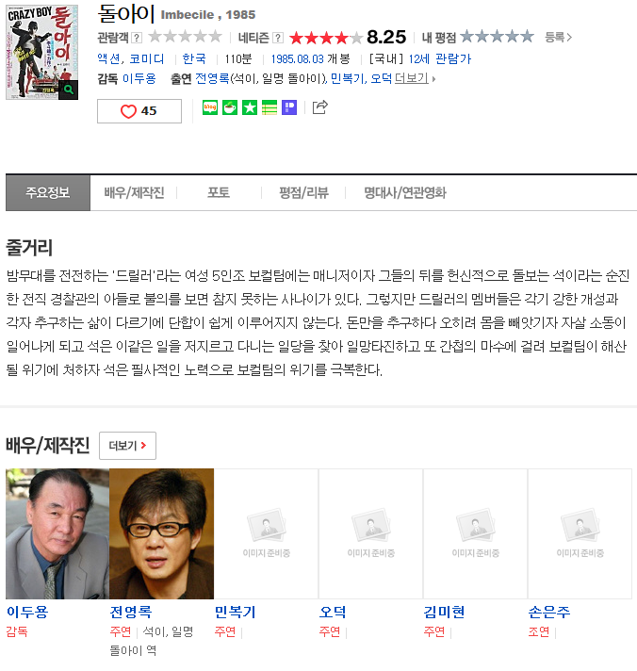This screenshot has height=671, width=637.
Task: Click the 관람객 question mark help icon
Action: pos(137,38)
